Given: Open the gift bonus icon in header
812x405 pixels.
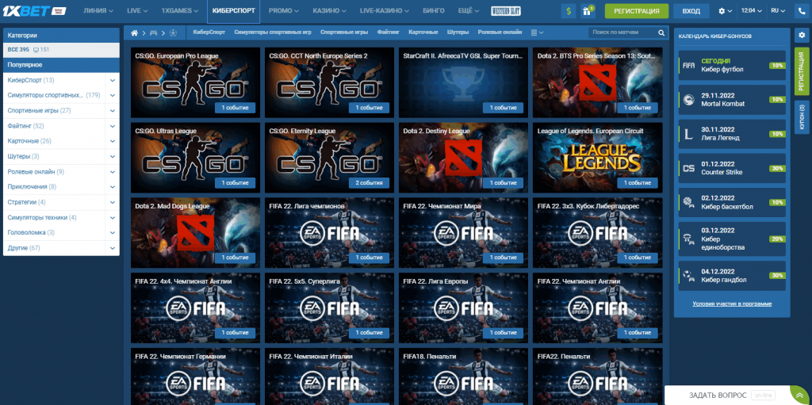Looking at the screenshot, I should [x=588, y=11].
